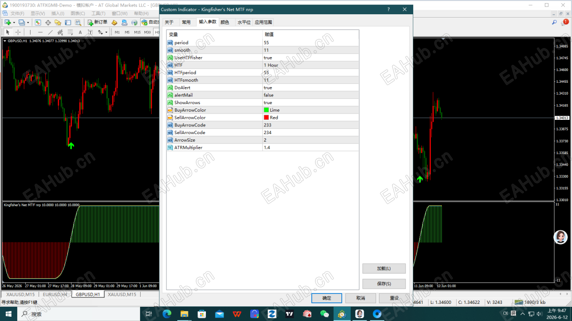Open File Explorer from the taskbar
The width and height of the screenshot is (572, 321).
[x=184, y=314]
